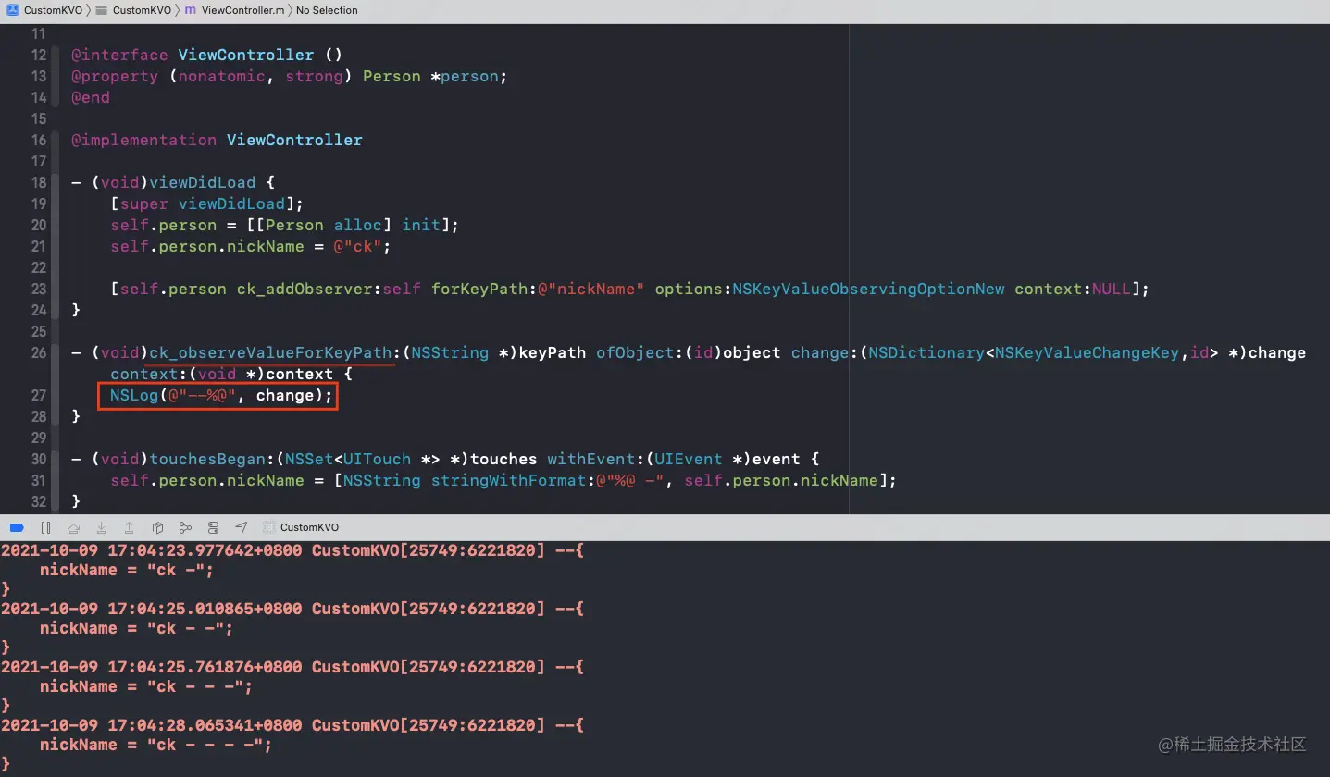Screen dimensions: 1330x777
Task: Click line number 27 in the gutter
Action: (x=38, y=395)
